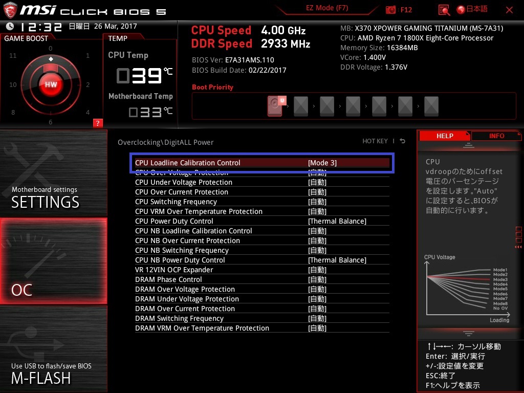Toggle the Game Boost HW knob
The image size is (524, 393).
point(51,84)
